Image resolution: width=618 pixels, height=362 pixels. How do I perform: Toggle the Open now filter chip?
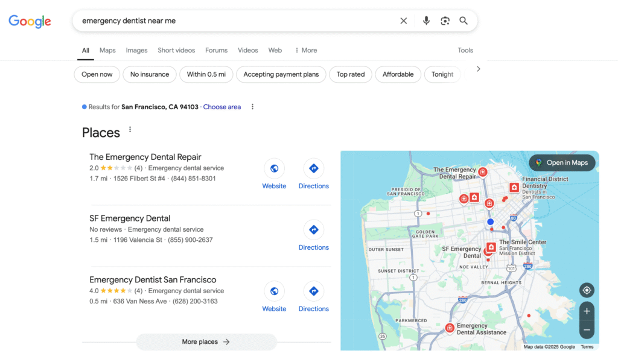click(x=97, y=74)
